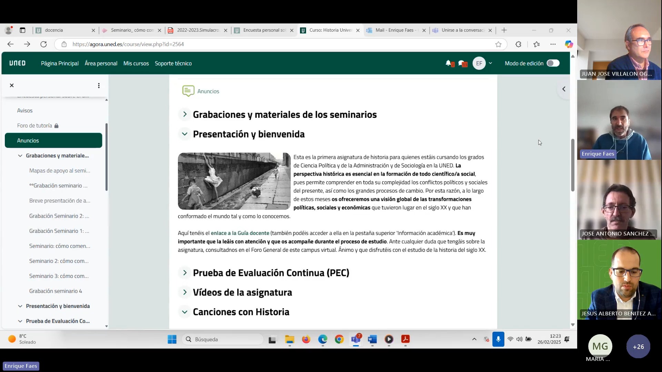Open Mapas de apoyo al semi... item
Screen dimensions: 662x372
pyautogui.click(x=60, y=171)
